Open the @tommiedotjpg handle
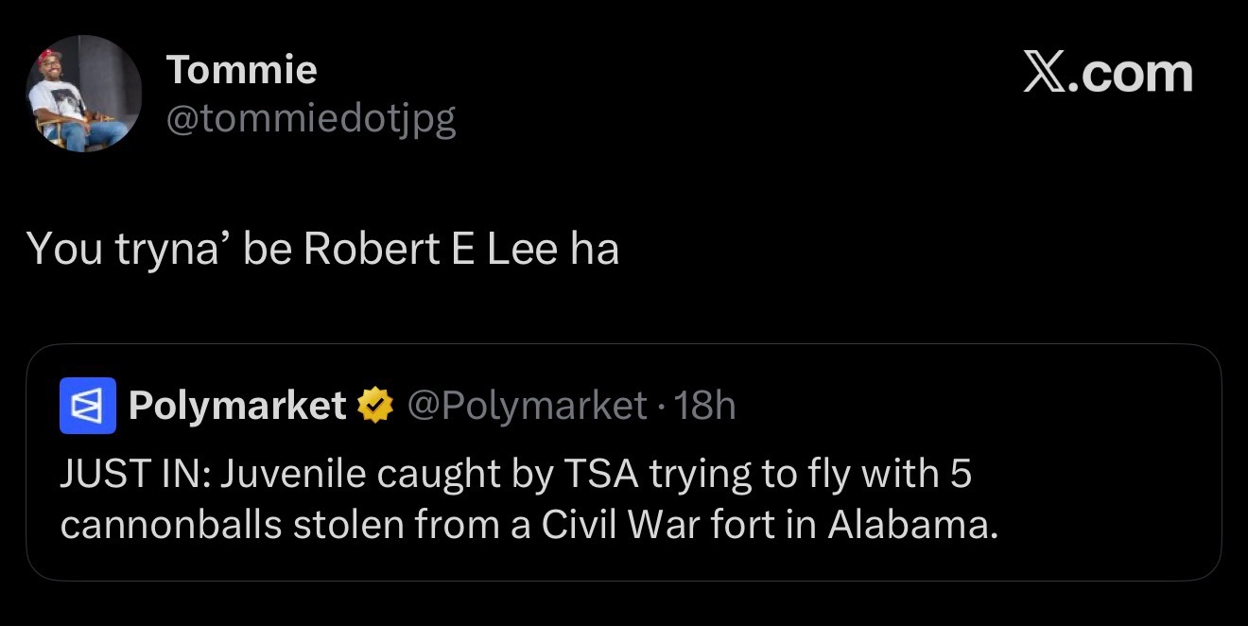Image resolution: width=1248 pixels, height=626 pixels. coord(311,118)
